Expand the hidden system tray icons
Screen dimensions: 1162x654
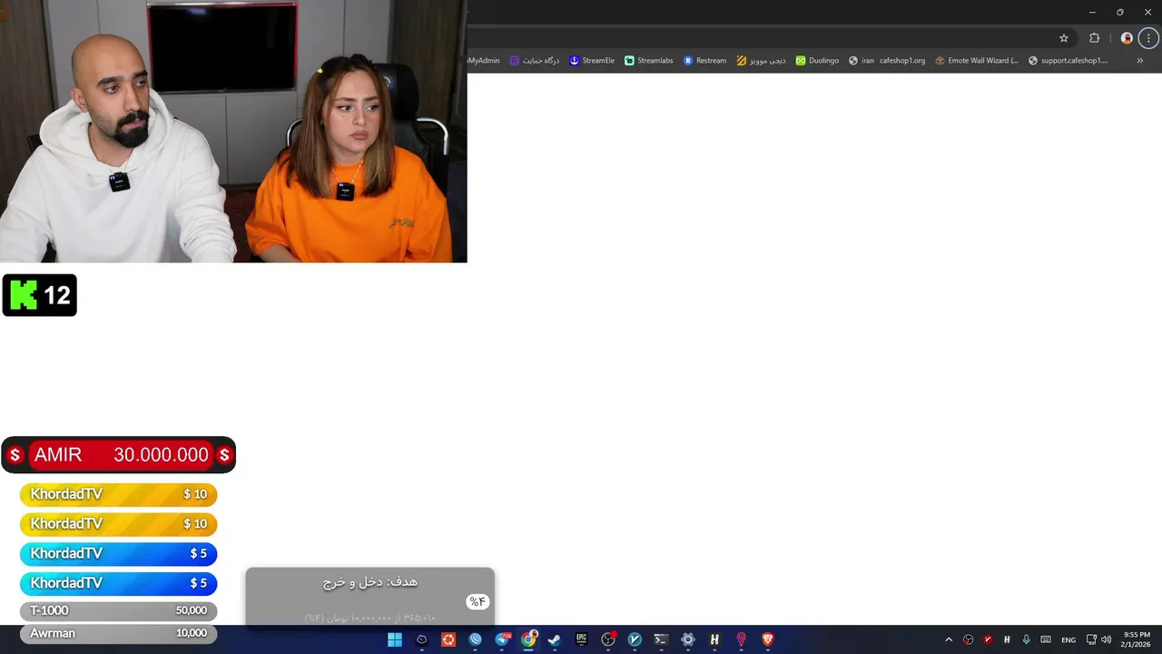949,639
